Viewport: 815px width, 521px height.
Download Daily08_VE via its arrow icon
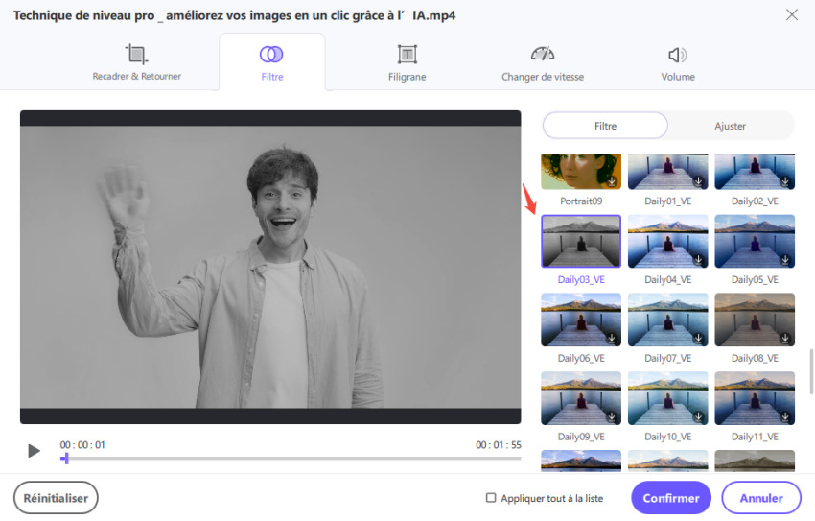pyautogui.click(x=785, y=338)
